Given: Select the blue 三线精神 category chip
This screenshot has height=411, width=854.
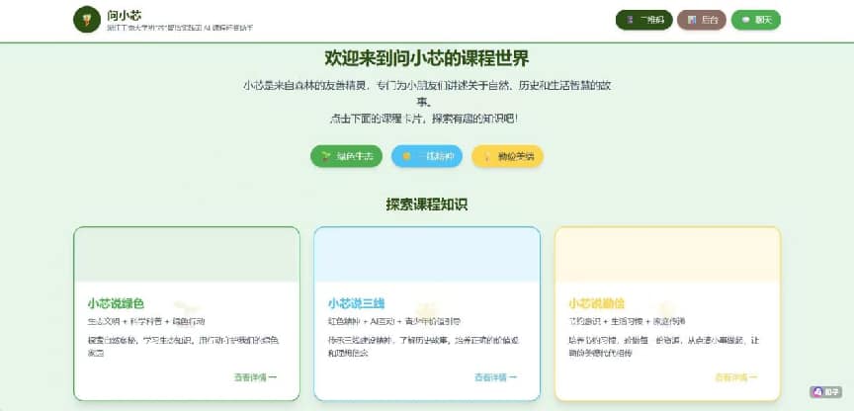Looking at the screenshot, I should coord(427,156).
